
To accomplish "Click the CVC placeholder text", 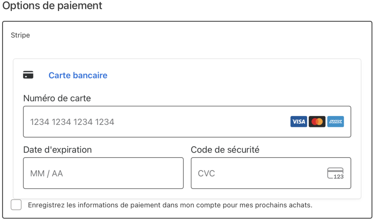I will (206, 174).
